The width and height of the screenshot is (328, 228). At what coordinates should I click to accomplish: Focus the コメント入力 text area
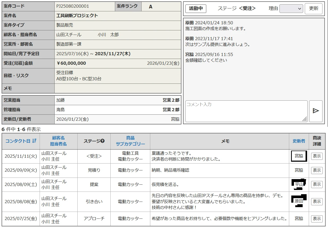(246, 111)
